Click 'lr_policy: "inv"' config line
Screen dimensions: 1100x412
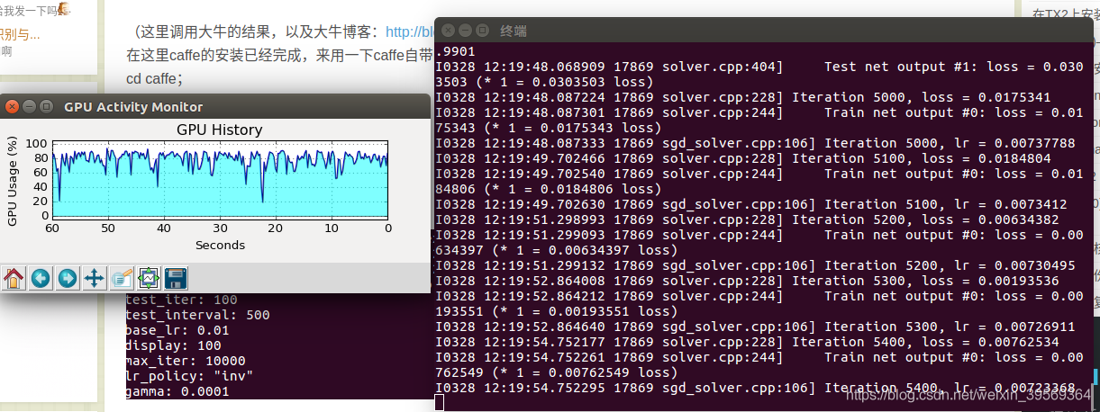[189, 377]
